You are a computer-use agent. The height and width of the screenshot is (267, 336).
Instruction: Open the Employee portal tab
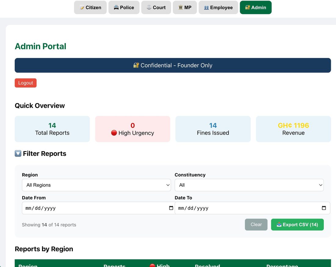[x=218, y=8]
